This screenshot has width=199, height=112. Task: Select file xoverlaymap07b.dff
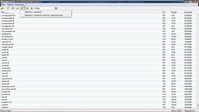click(x=8, y=16)
